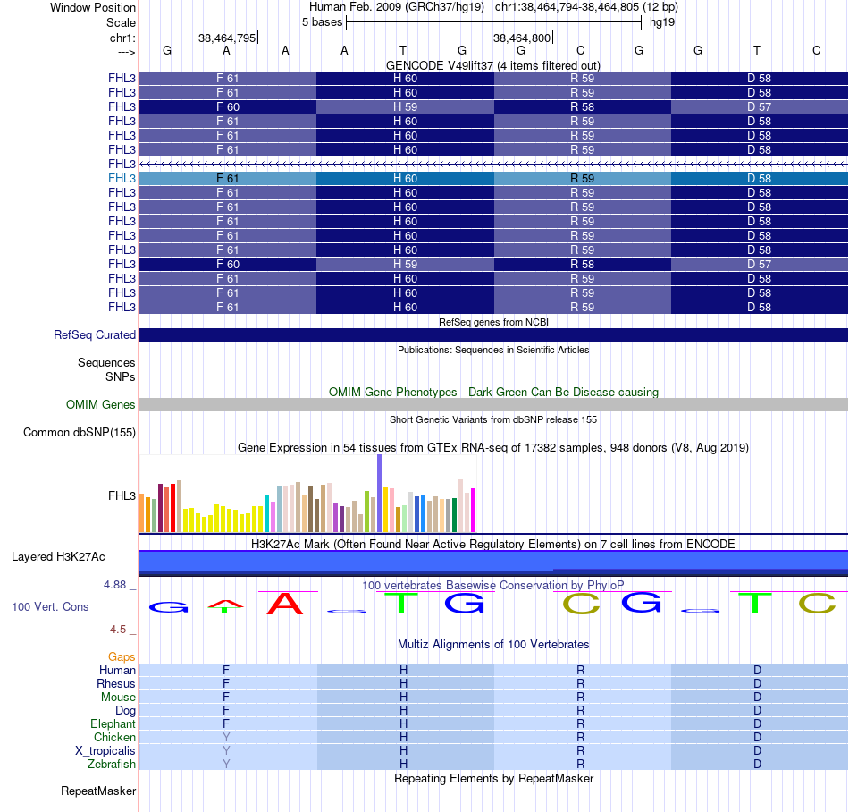Click the highlighted light-blue FHL3 transcript label
849x812 pixels.
(x=122, y=178)
